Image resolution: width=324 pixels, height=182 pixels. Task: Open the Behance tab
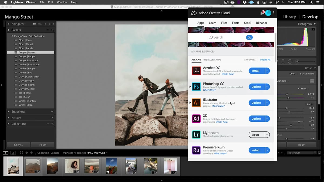(262, 23)
